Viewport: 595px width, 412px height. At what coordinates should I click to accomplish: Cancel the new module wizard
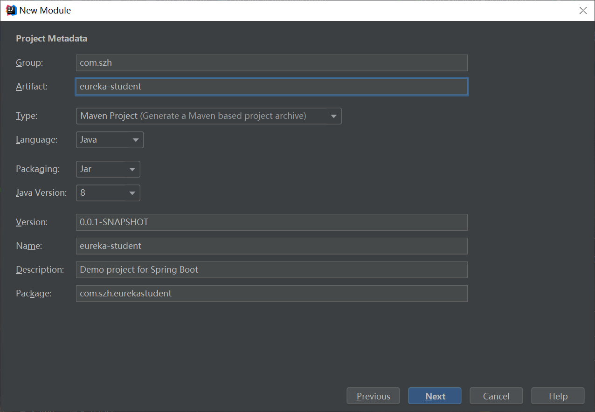point(496,396)
